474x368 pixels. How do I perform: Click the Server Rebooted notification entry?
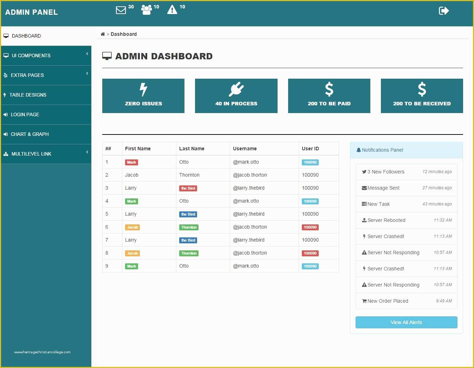(x=406, y=220)
